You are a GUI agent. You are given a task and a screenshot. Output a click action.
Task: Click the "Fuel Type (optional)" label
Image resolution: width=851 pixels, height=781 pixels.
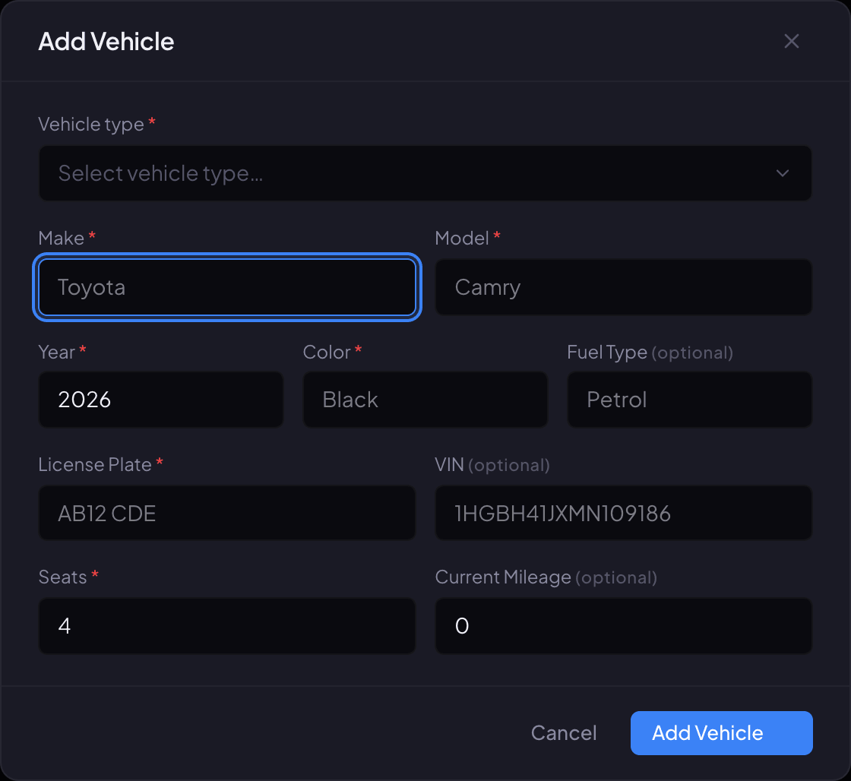650,353
